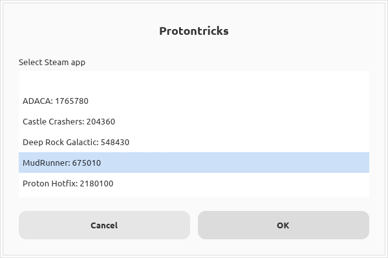Click the Protontricks dialog title
The width and height of the screenshot is (388, 258).
[x=194, y=31]
